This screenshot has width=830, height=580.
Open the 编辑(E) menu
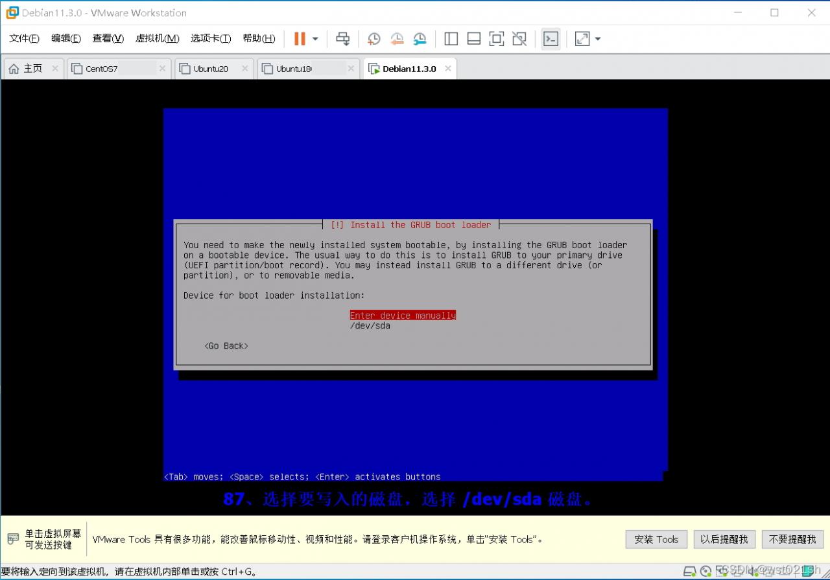66,39
